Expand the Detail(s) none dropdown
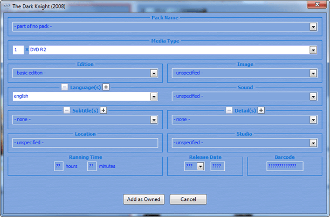 pyautogui.click(x=313, y=120)
